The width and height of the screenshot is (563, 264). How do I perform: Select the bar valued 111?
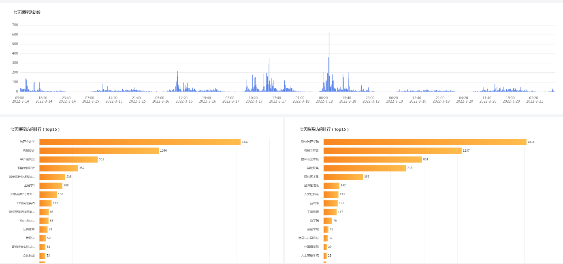(x=45, y=203)
